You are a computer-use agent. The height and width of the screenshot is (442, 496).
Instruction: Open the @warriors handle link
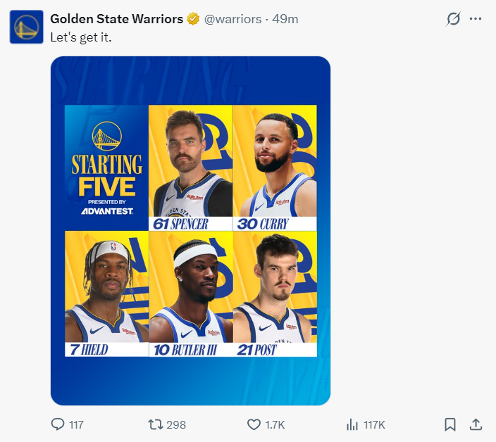click(232, 19)
